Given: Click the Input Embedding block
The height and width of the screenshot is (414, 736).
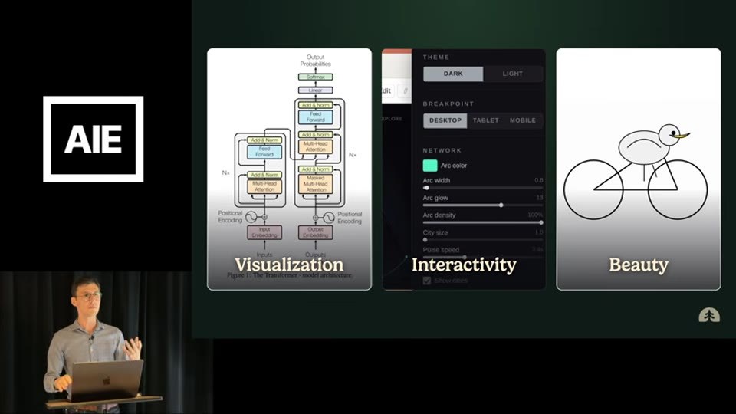Looking at the screenshot, I should click(264, 232).
